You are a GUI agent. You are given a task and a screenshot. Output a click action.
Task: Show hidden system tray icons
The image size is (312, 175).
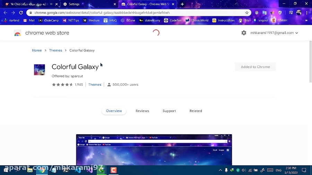click(220, 170)
